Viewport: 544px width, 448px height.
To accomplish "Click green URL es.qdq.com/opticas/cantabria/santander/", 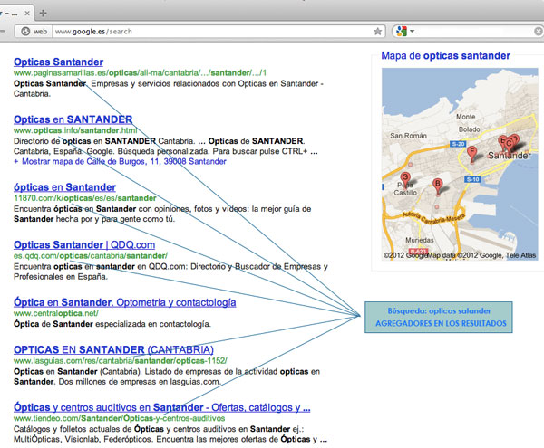I will tap(91, 256).
